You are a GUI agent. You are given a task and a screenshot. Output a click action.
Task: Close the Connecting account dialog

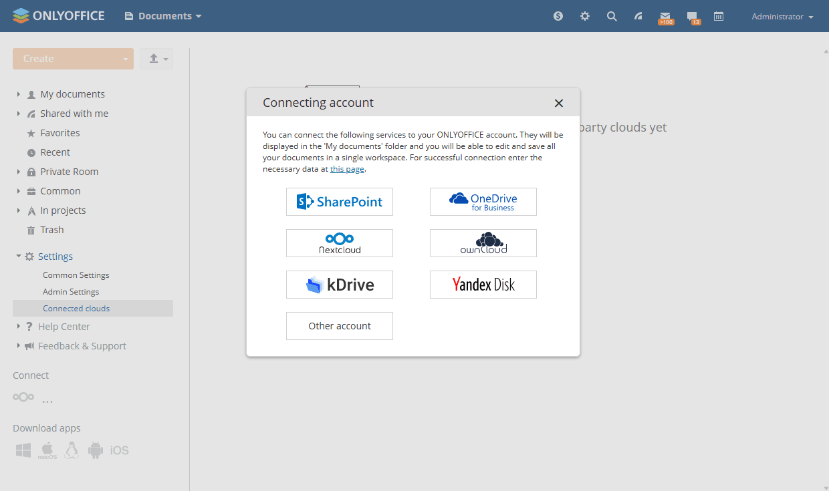click(x=559, y=103)
